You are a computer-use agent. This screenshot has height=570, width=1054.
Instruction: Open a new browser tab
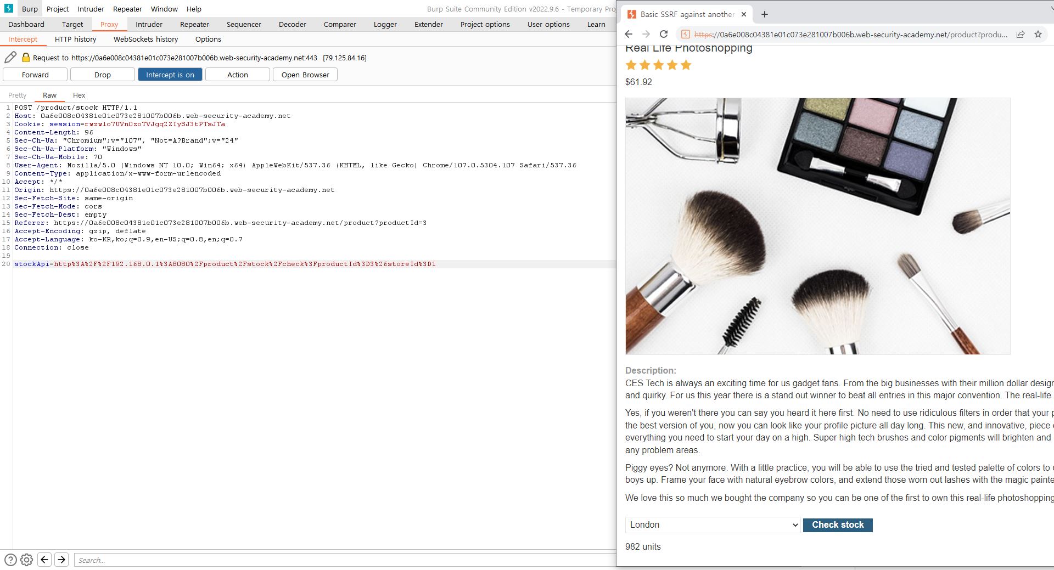point(765,14)
